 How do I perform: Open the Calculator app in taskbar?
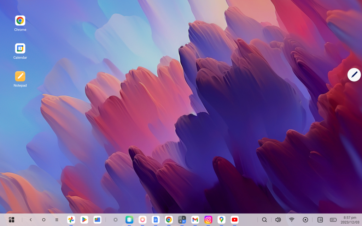click(x=182, y=220)
